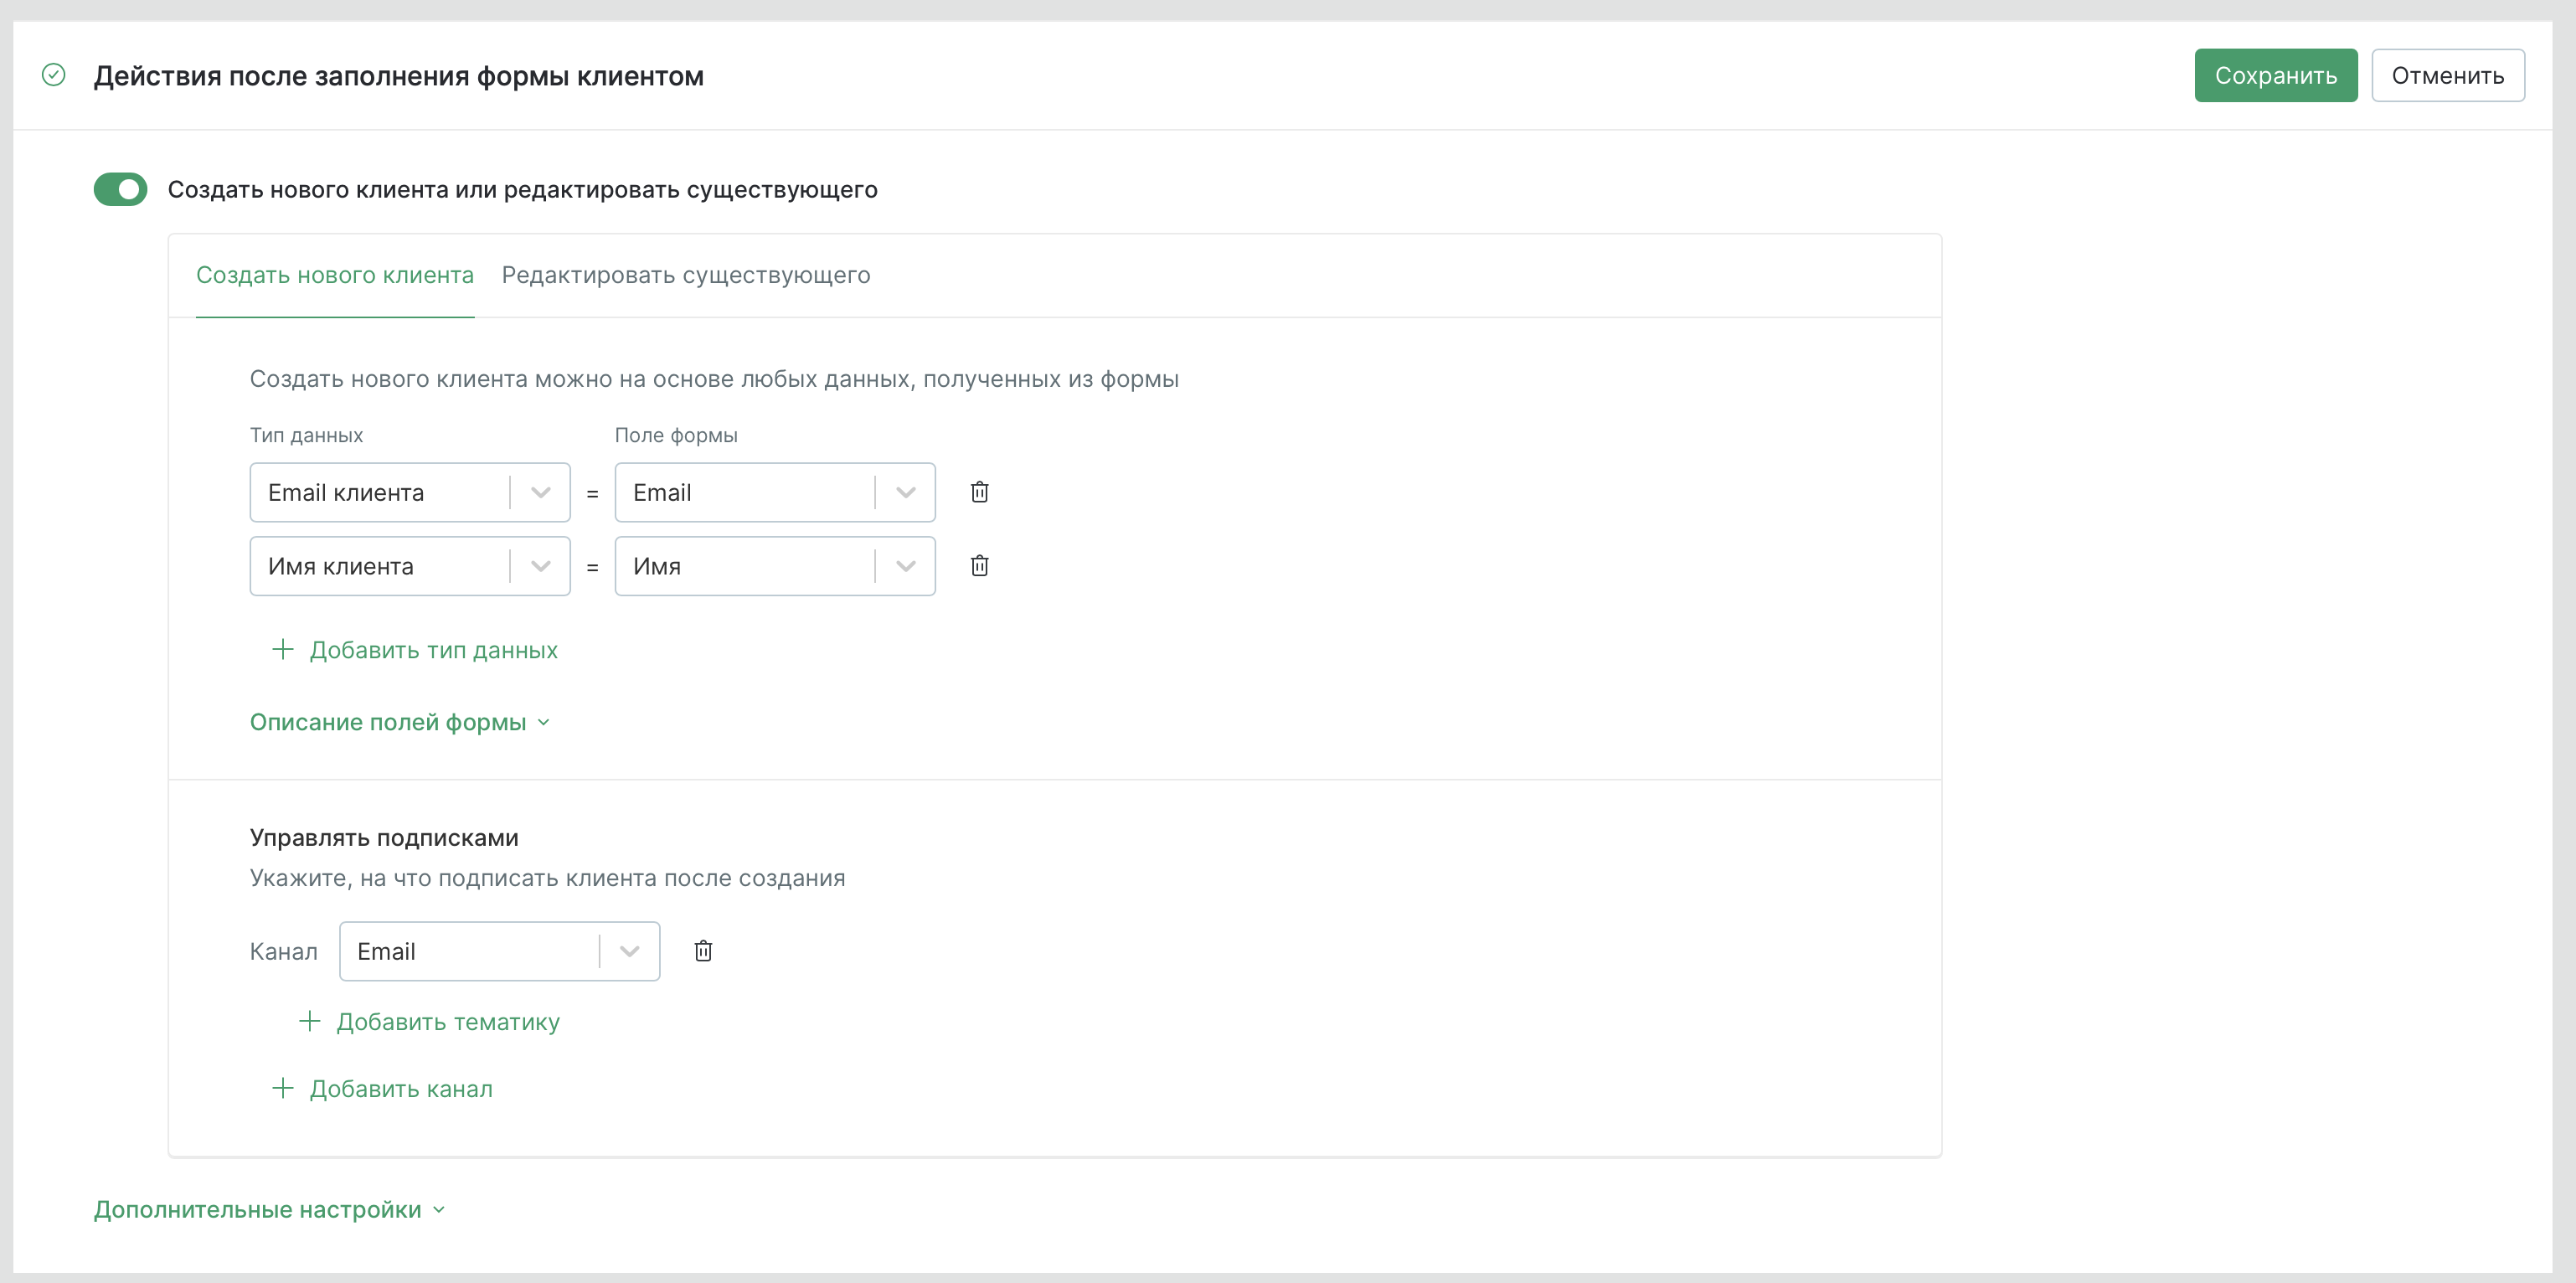Switch to Создать нового клиента tab

(335, 275)
